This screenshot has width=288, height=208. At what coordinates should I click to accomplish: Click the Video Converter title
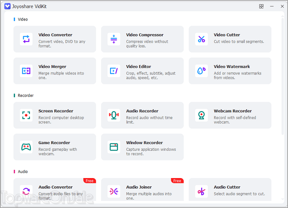click(x=55, y=35)
